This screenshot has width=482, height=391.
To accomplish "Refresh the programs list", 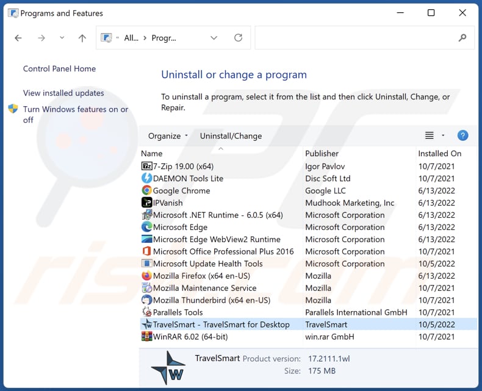I will pyautogui.click(x=238, y=38).
